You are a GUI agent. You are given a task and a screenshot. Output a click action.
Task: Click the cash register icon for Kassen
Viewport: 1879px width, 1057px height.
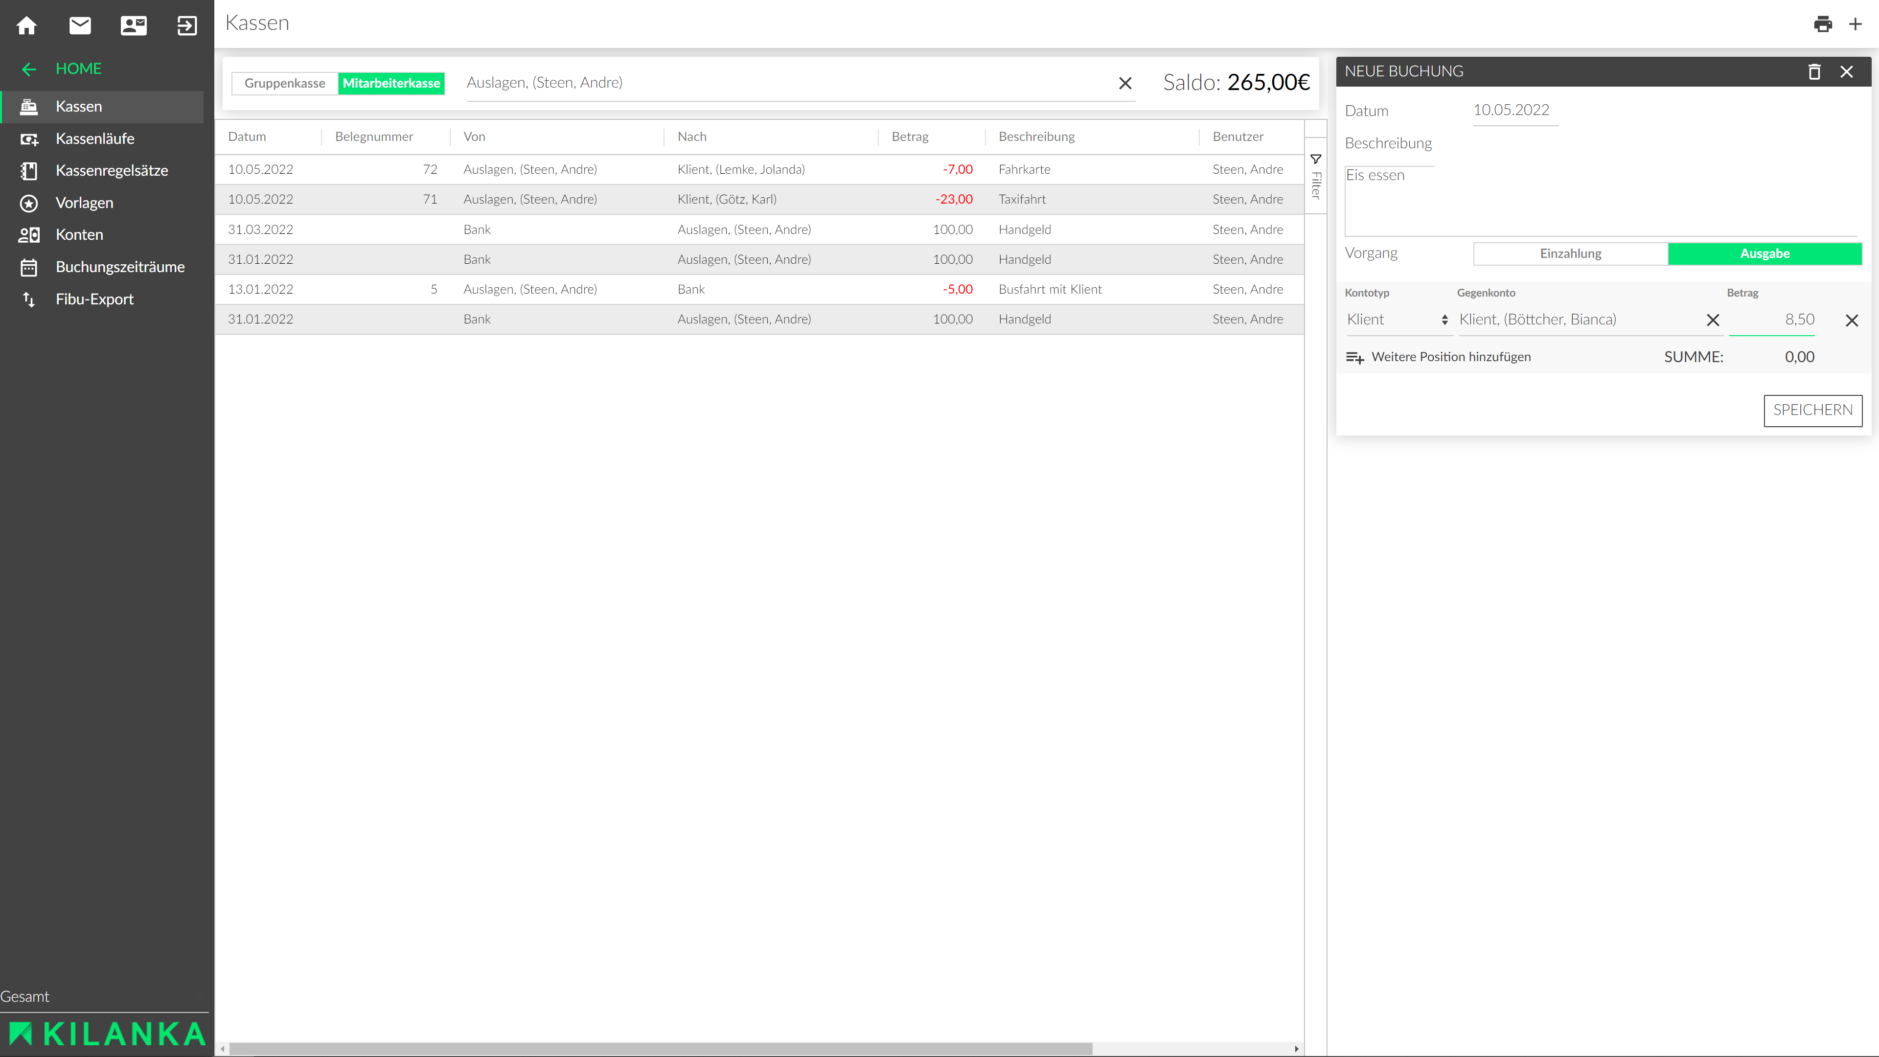coord(29,107)
